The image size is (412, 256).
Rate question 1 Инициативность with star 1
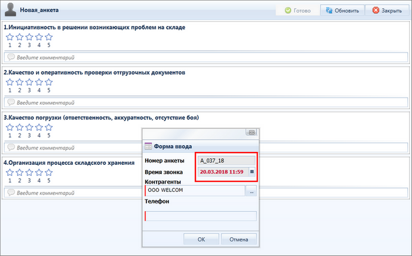click(x=10, y=37)
